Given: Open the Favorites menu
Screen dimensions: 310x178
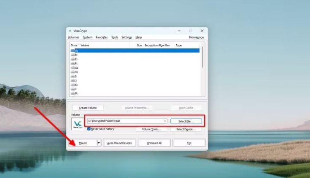Looking at the screenshot, I should pyautogui.click(x=102, y=37).
